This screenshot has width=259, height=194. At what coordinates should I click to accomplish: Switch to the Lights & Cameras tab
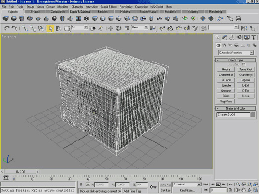point(80,12)
